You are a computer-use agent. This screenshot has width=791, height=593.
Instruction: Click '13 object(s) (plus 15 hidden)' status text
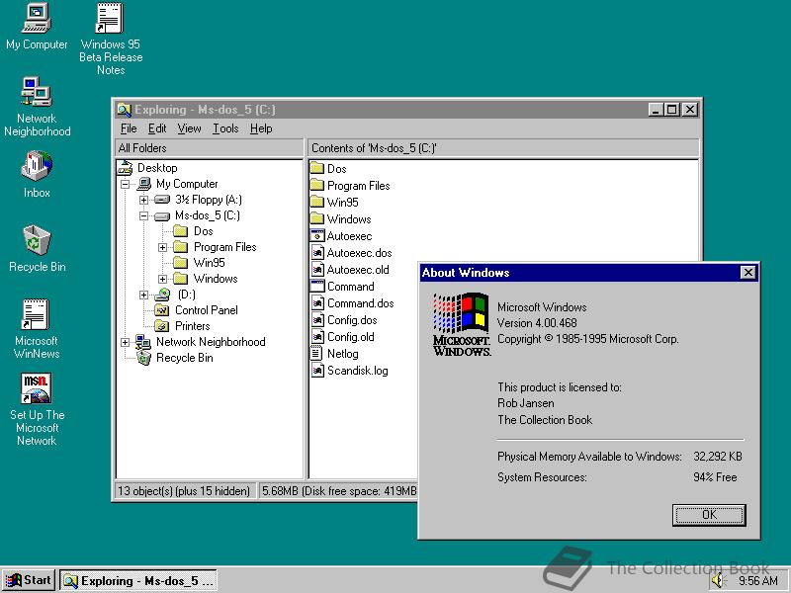(x=184, y=490)
